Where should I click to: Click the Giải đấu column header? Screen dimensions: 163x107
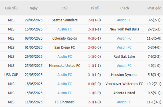[11, 8]
